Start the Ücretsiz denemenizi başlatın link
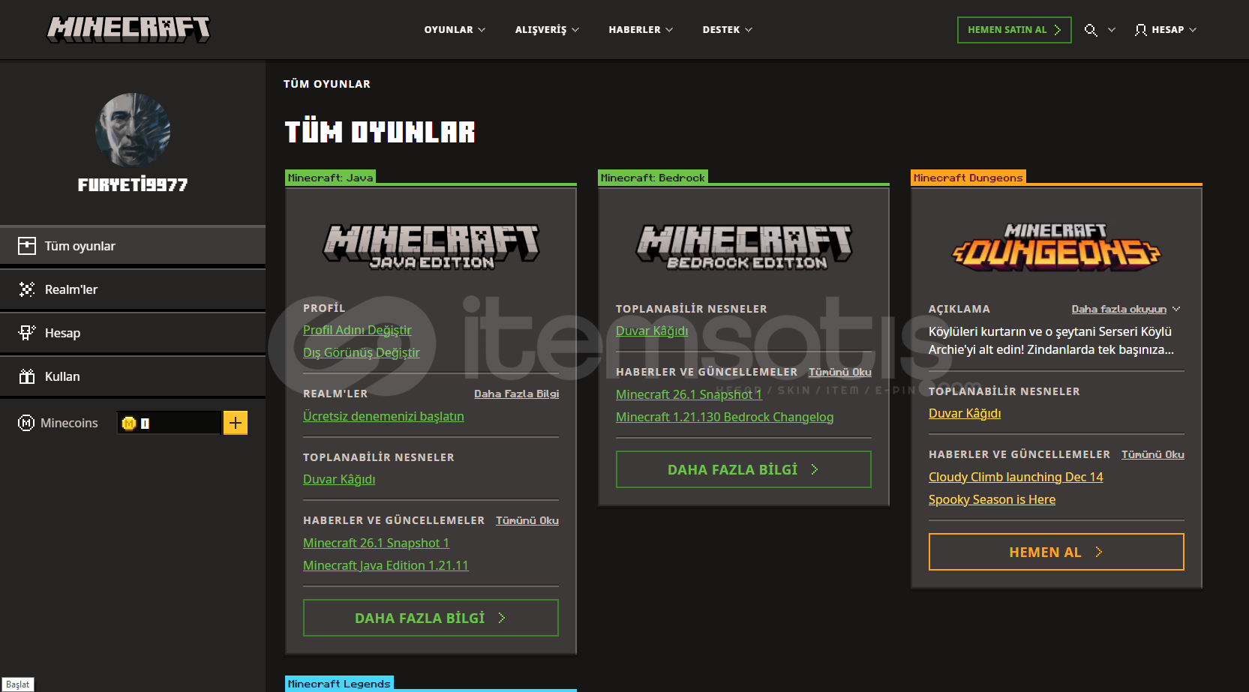 [x=383, y=416]
